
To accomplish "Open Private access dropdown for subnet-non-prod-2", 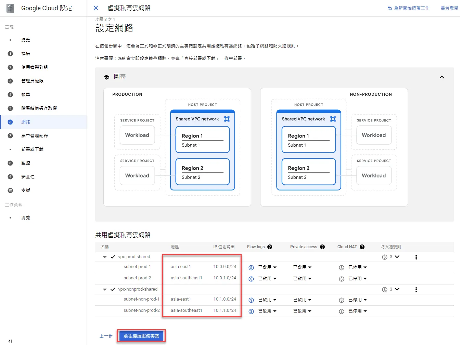I will [x=302, y=311].
